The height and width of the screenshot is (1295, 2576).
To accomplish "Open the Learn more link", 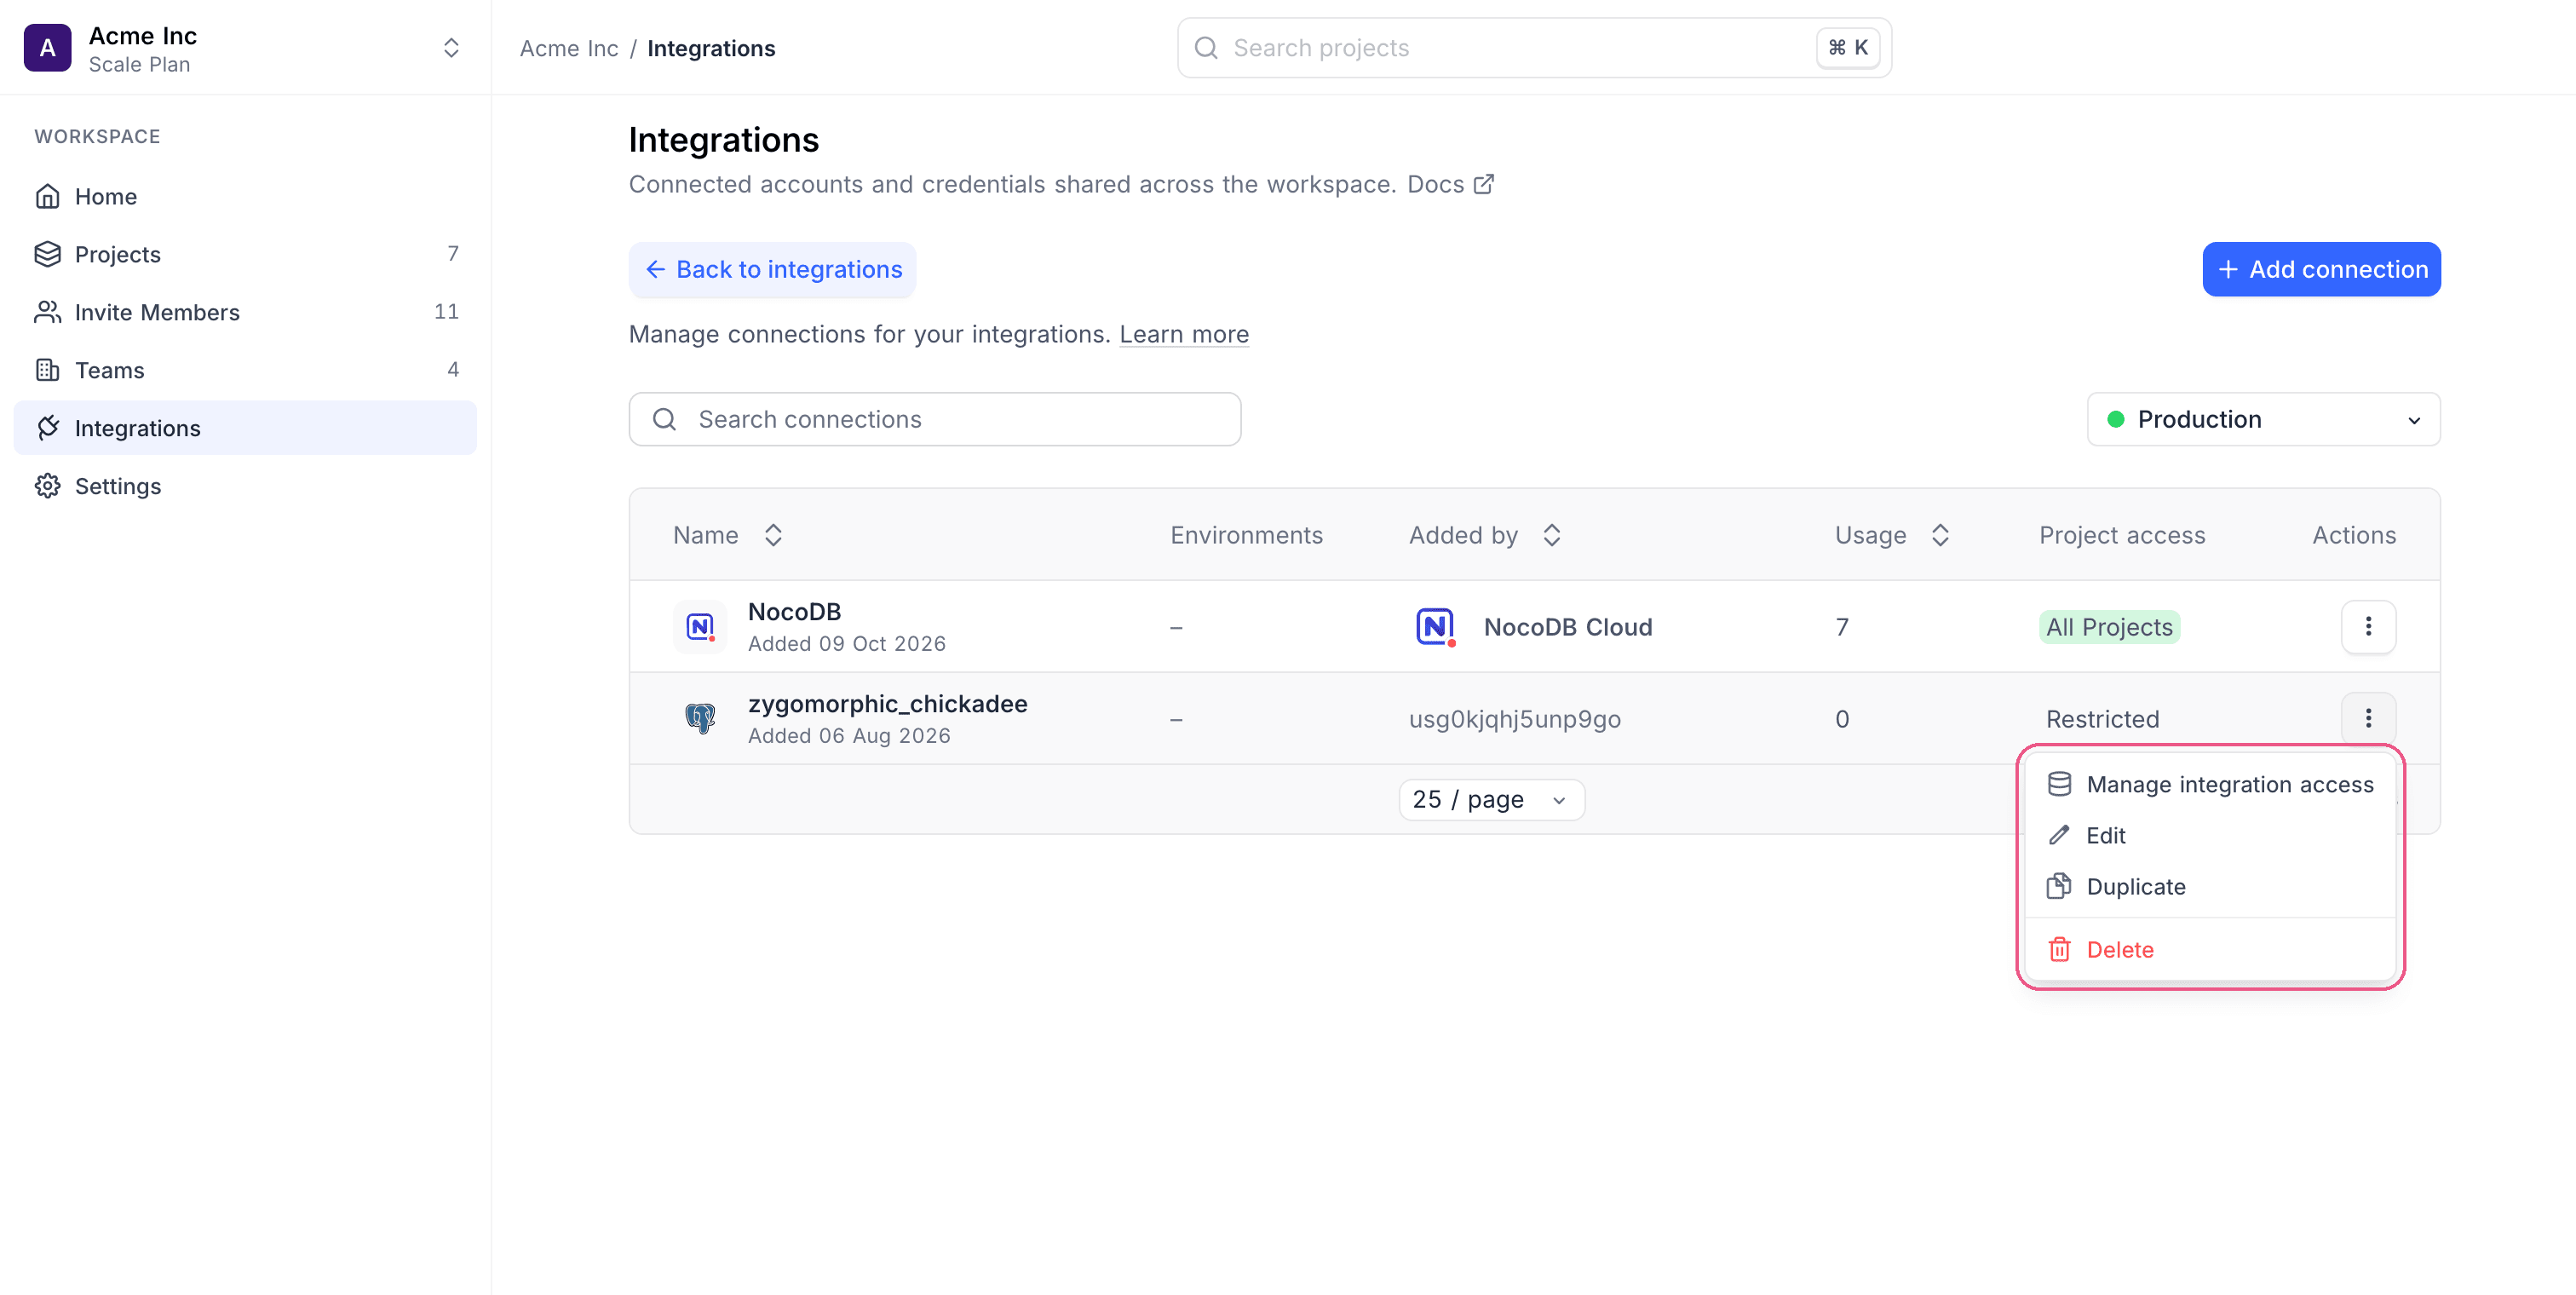I will (x=1184, y=334).
